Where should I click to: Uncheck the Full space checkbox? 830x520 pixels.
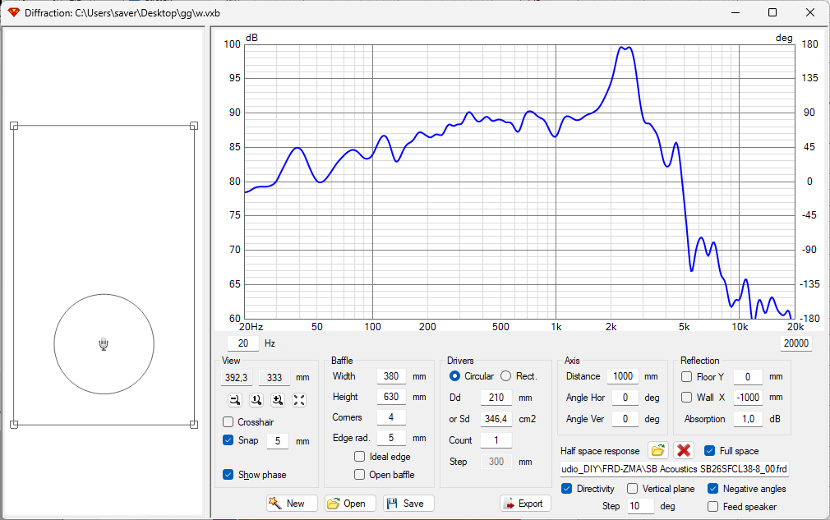(710, 451)
